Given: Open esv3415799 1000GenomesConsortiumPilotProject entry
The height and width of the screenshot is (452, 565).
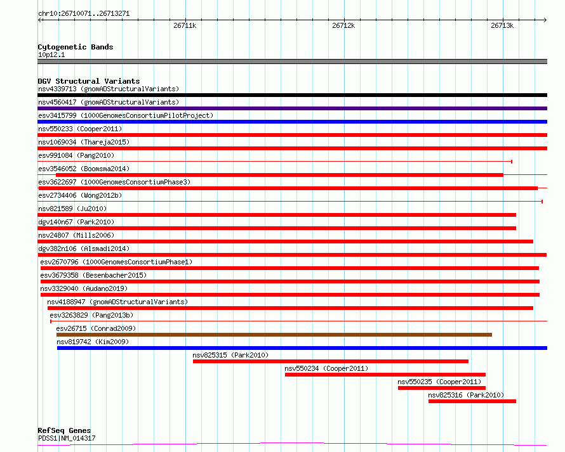Looking at the screenshot, I should 126,115.
